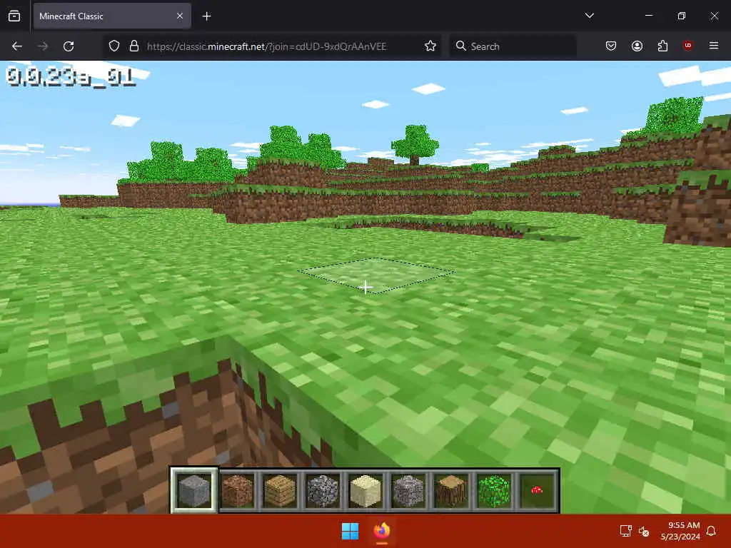Open the Firefox account icon

click(x=637, y=46)
